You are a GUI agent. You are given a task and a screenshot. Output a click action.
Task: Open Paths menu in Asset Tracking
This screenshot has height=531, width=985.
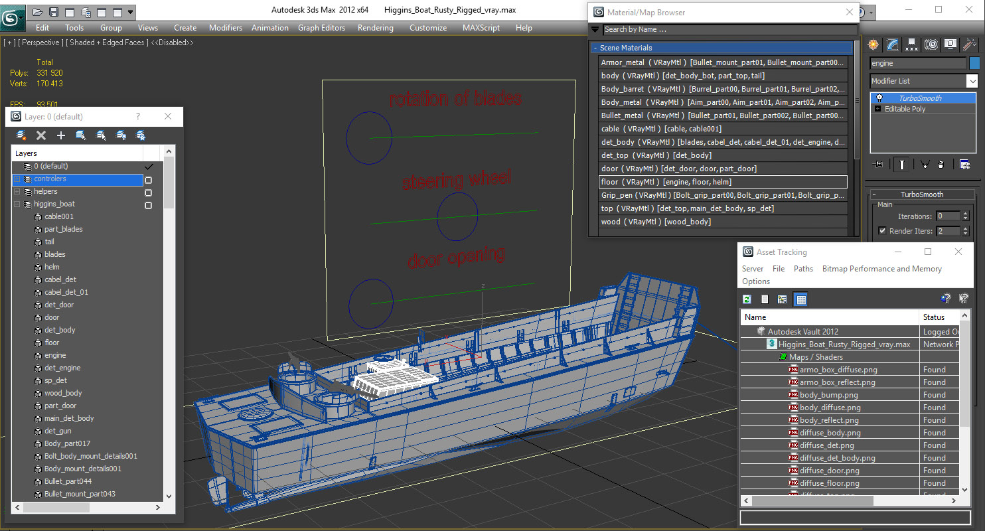click(x=803, y=269)
